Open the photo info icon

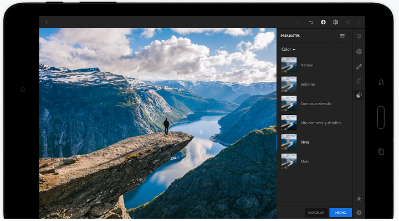click(x=359, y=213)
